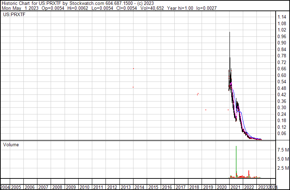Click the red data point near 0.66
The image size is (290, 190).
(x=133, y=69)
